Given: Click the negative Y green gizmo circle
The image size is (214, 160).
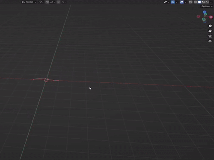Looking at the screenshot, I should click(204, 19).
